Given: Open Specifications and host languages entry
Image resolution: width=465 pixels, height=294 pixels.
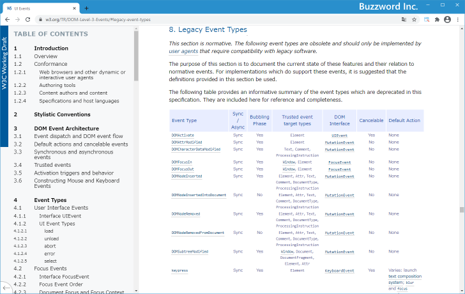Looking at the screenshot, I should [79, 101].
